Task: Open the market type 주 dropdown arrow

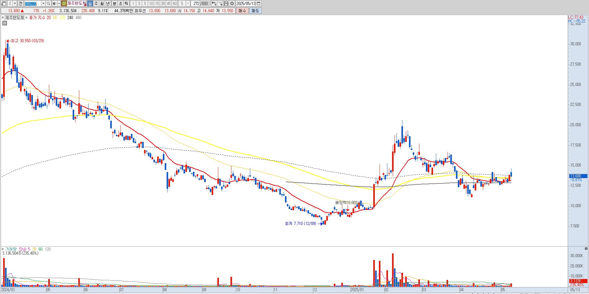Action: (x=15, y=3)
